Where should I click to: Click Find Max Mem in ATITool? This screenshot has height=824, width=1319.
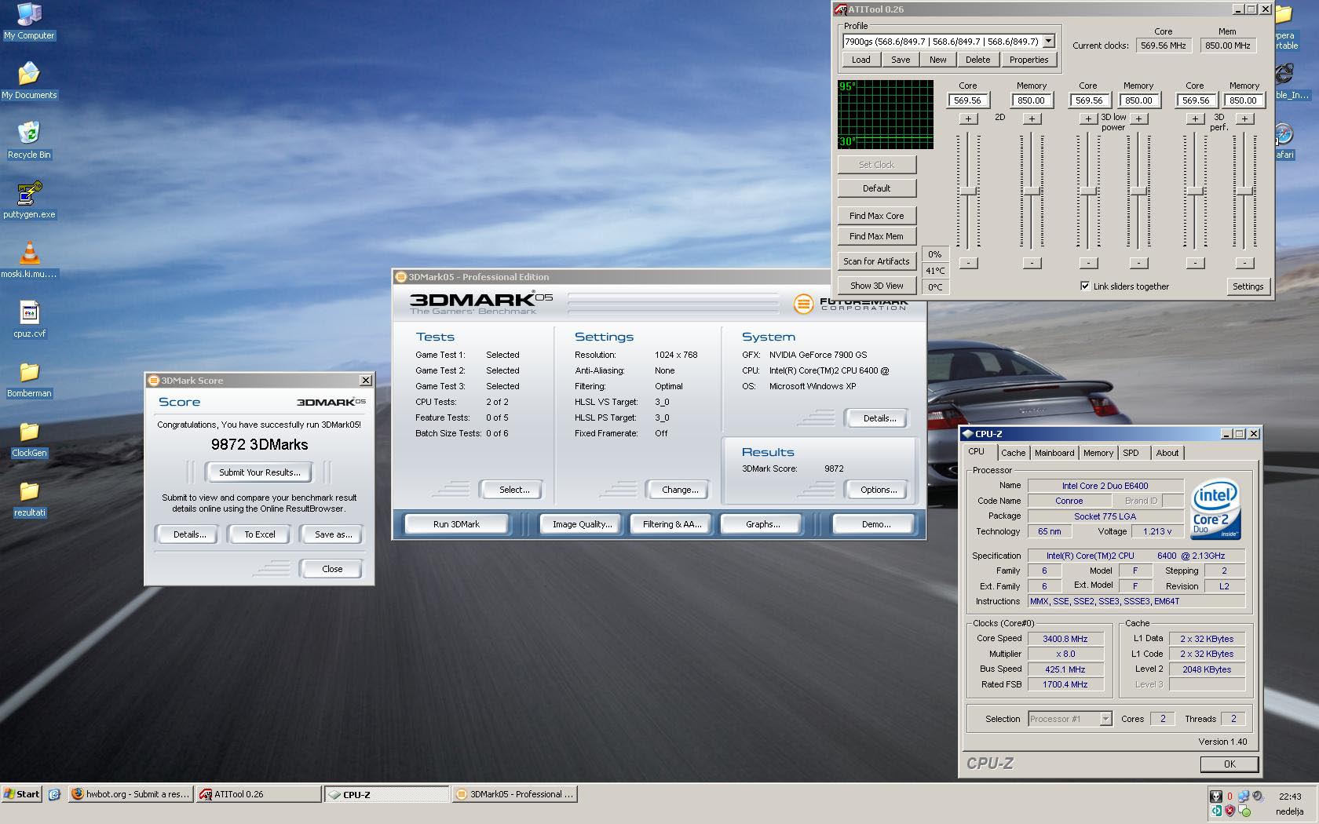(876, 236)
